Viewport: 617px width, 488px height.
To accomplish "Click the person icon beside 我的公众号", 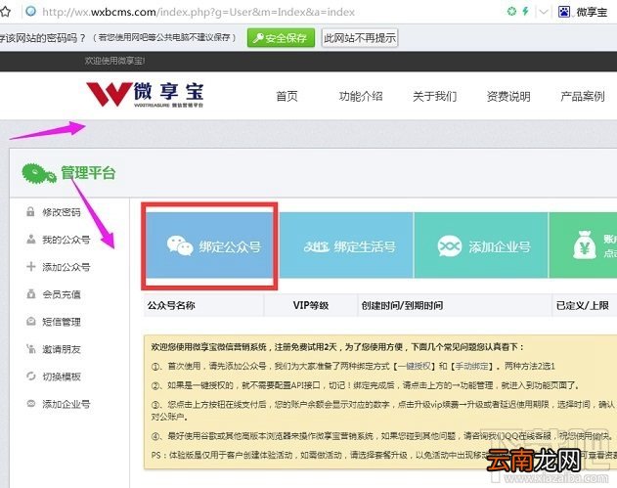I will click(30, 239).
